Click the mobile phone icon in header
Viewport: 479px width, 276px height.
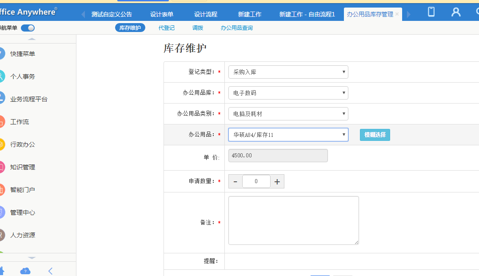point(431,12)
